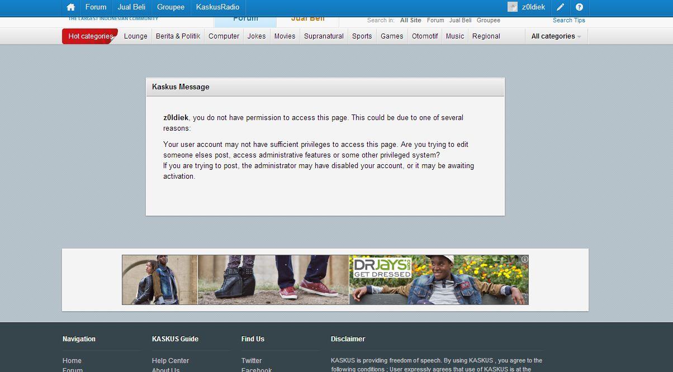Open the Forum menu in top bar
Image resolution: width=673 pixels, height=372 pixels.
[x=96, y=7]
